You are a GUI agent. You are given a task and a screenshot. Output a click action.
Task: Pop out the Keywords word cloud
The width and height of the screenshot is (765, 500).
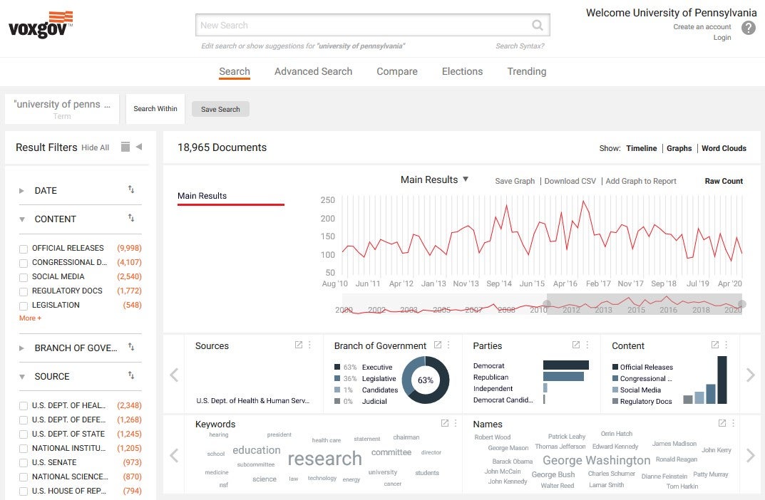coord(445,424)
